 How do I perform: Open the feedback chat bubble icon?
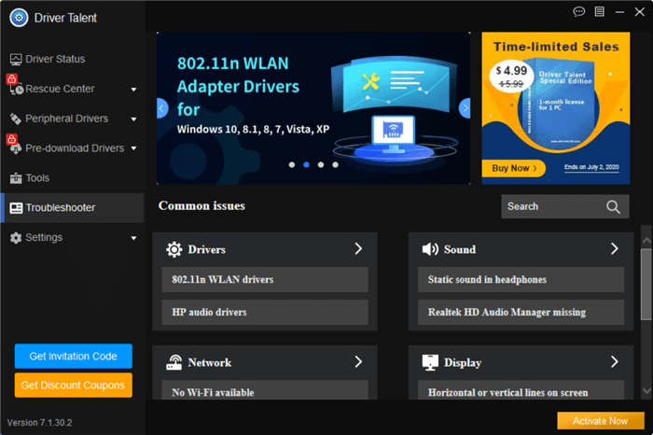tap(579, 11)
